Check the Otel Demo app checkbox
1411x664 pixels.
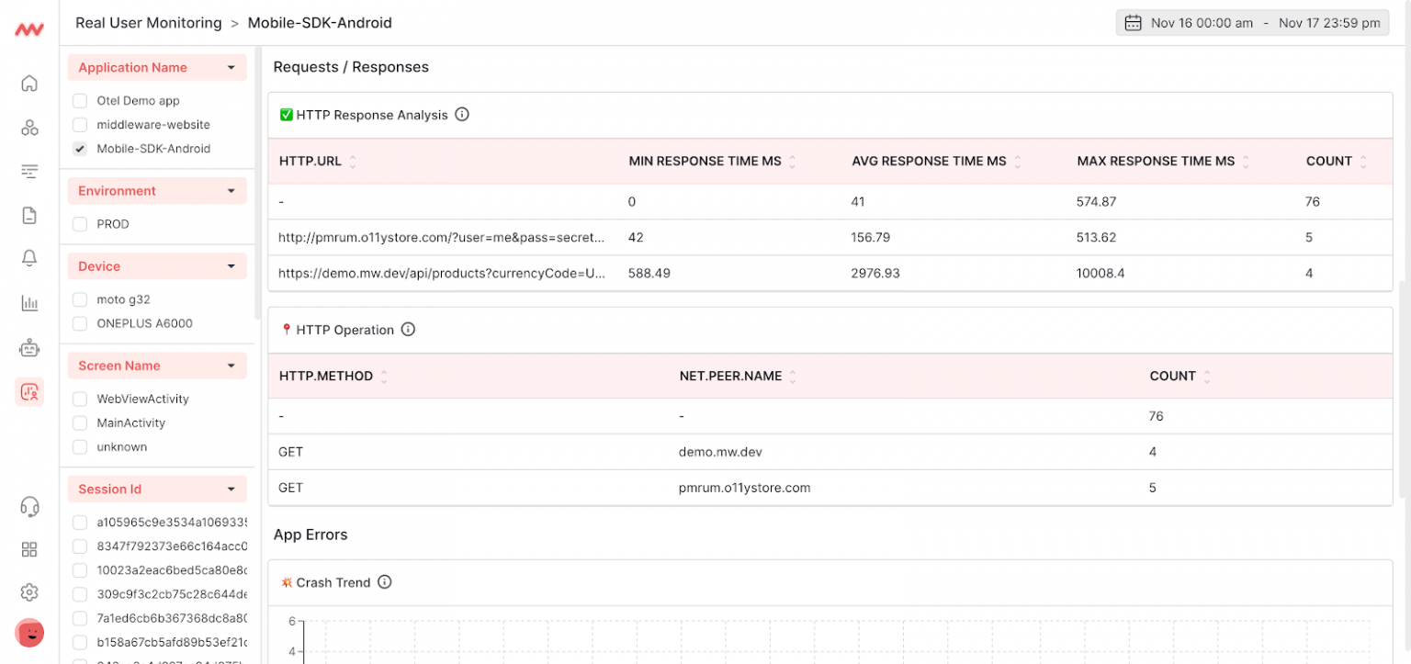(x=80, y=101)
